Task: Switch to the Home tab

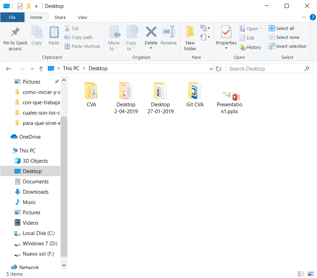Action: [36, 17]
